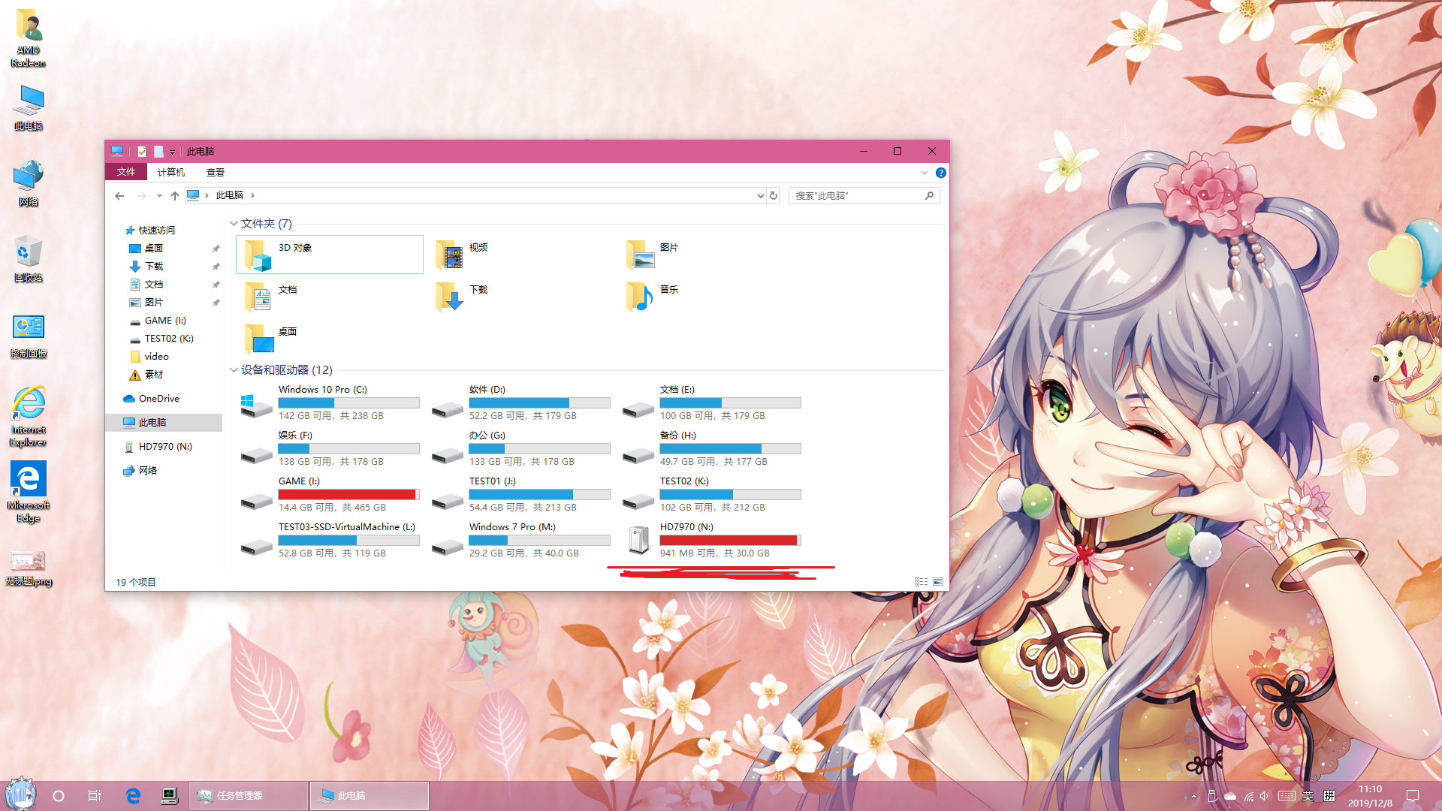Switch to details view layout icon
1442x811 pixels.
click(922, 581)
